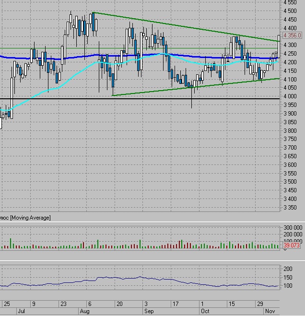Click the current price label 4 356.0
The image size is (305, 316).
click(x=292, y=35)
